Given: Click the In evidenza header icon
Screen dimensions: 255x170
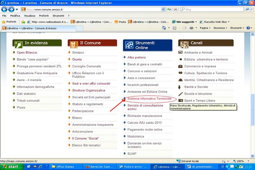Looking at the screenshot, I should 18,44.
